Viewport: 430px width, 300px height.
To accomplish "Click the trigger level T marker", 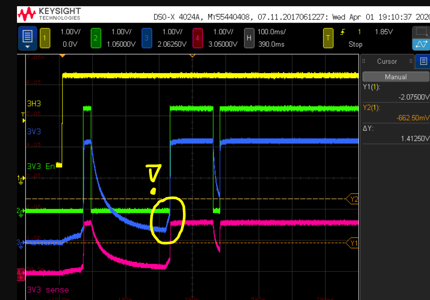I will point(24,118).
